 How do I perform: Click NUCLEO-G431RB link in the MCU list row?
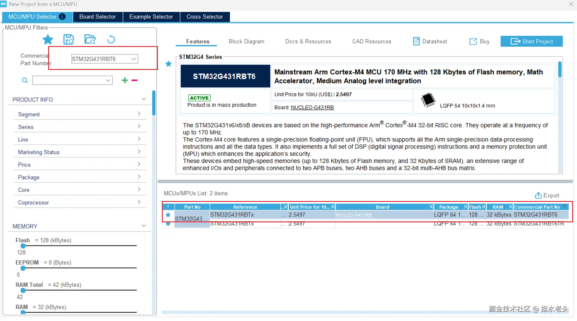click(353, 215)
